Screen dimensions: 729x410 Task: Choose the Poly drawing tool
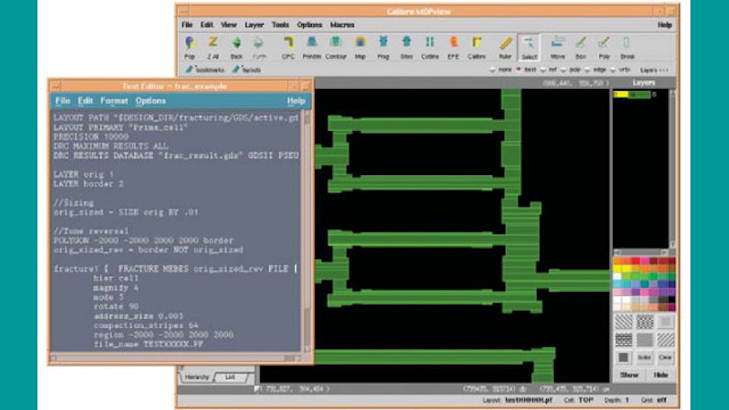tap(604, 48)
